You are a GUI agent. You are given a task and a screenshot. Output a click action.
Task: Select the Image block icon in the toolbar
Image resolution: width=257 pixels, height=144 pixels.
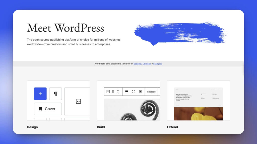coord(109,91)
